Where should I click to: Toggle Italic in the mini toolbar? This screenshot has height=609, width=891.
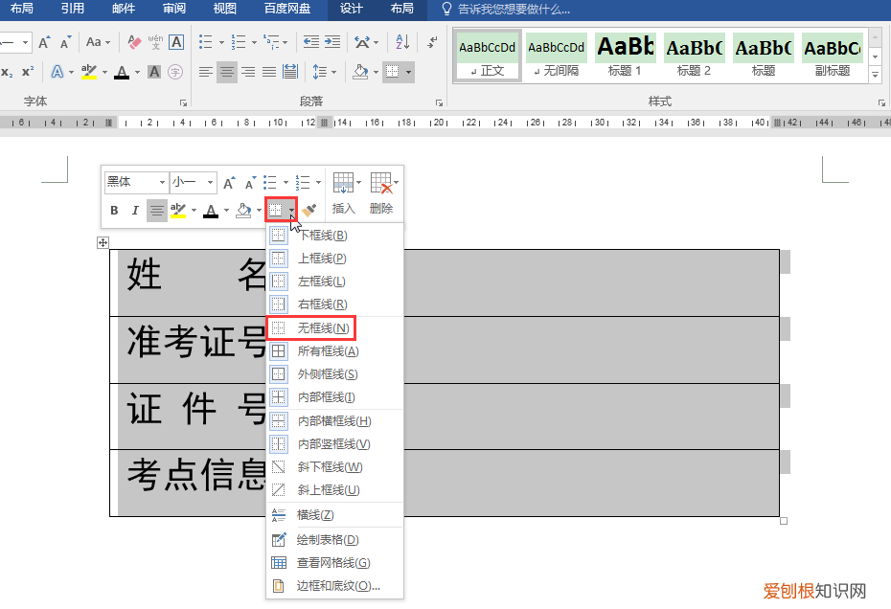coord(135,211)
